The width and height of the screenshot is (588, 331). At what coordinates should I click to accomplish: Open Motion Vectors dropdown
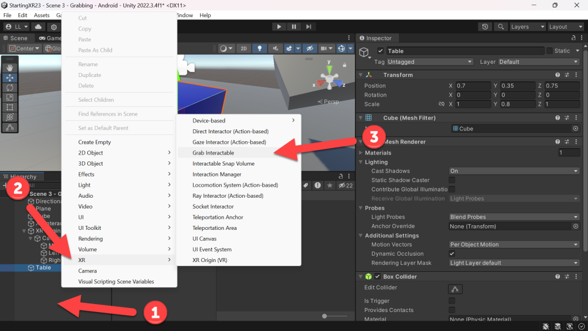click(514, 244)
